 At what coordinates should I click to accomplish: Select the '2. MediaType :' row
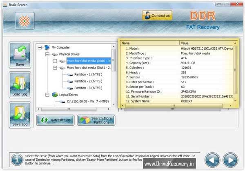point(177,53)
